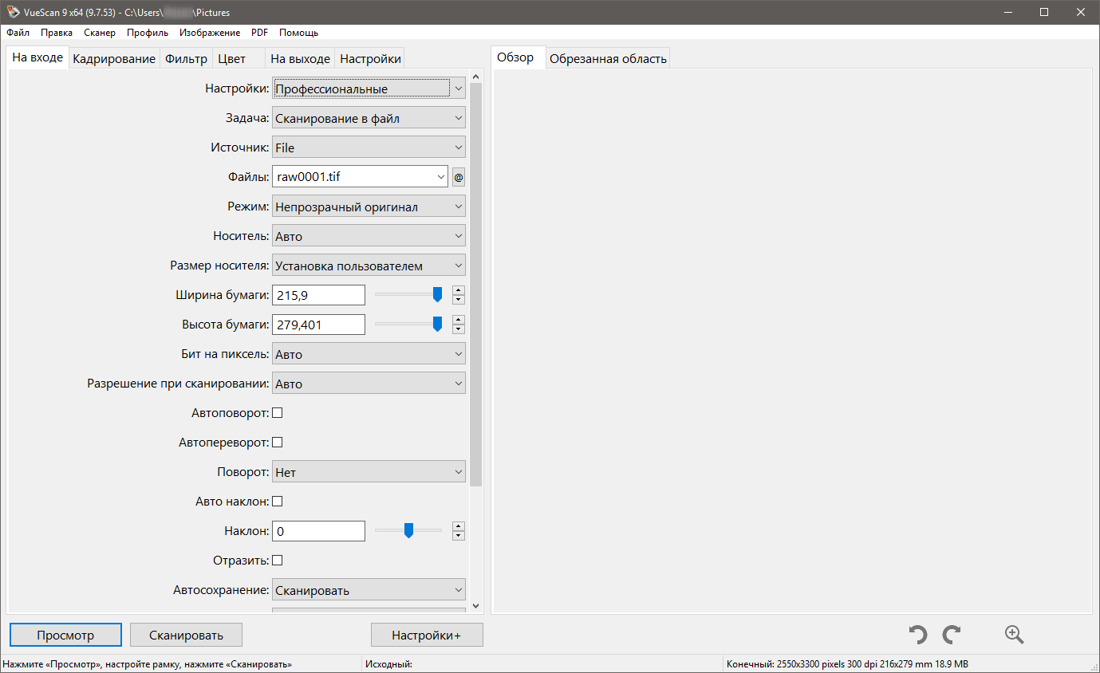This screenshot has height=673, width=1100.
Task: Click the Ширина бумаги input field
Action: pyautogui.click(x=318, y=295)
